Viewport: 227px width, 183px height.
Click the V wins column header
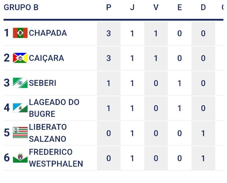click(x=156, y=7)
